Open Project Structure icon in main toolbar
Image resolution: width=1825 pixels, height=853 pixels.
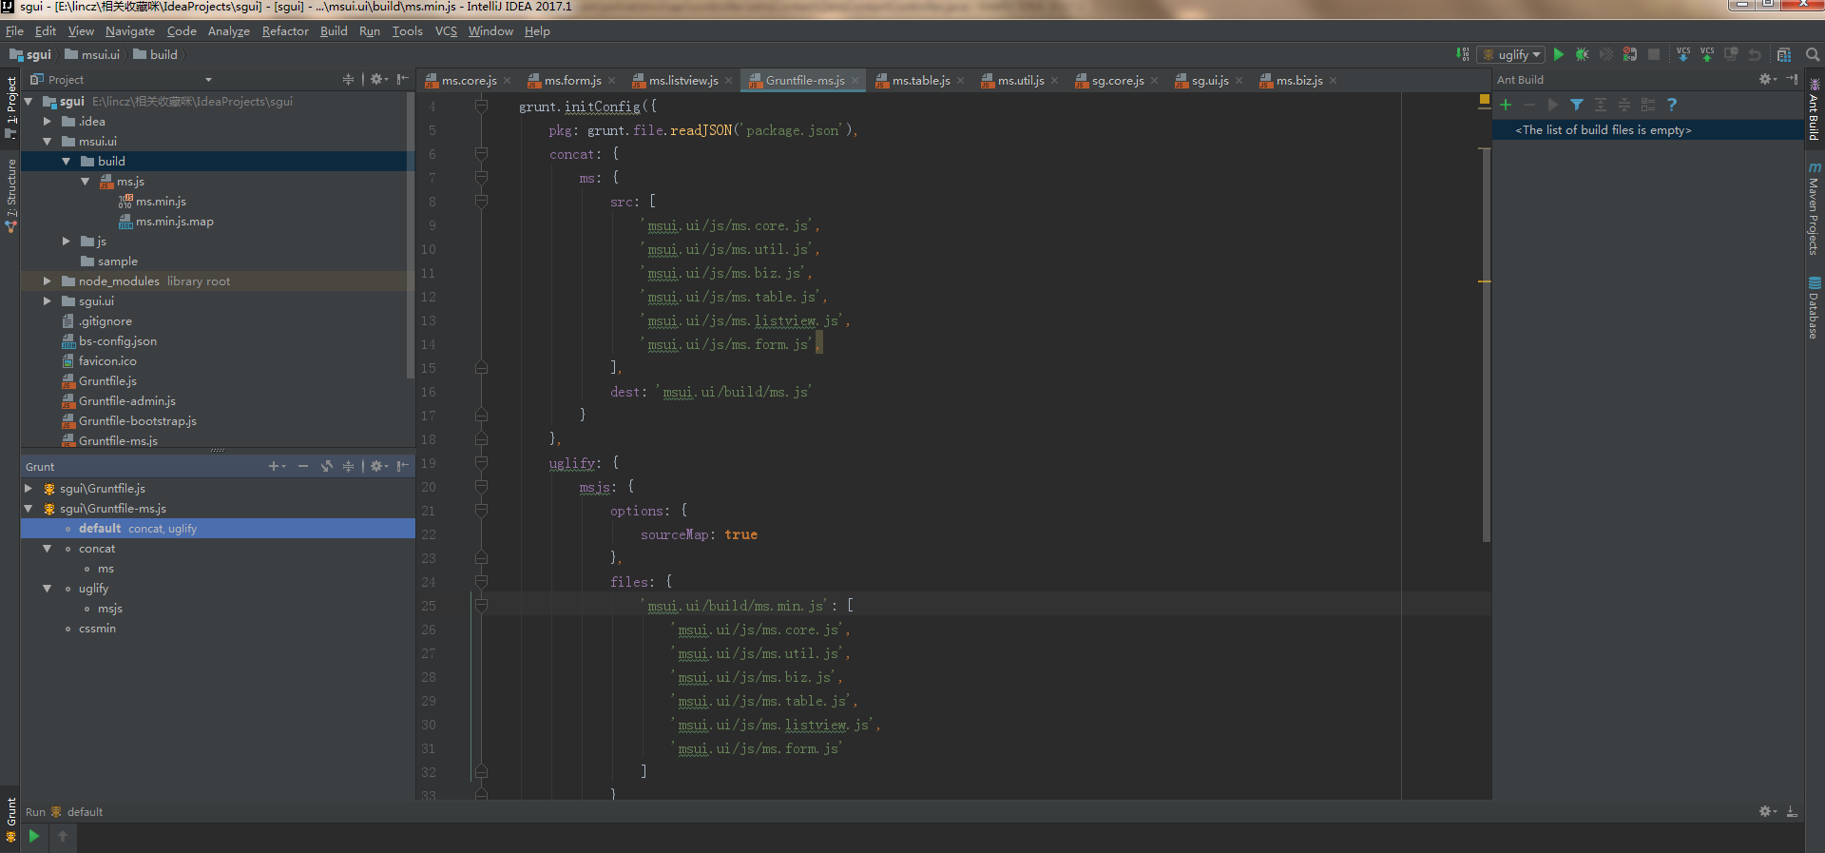click(1784, 55)
